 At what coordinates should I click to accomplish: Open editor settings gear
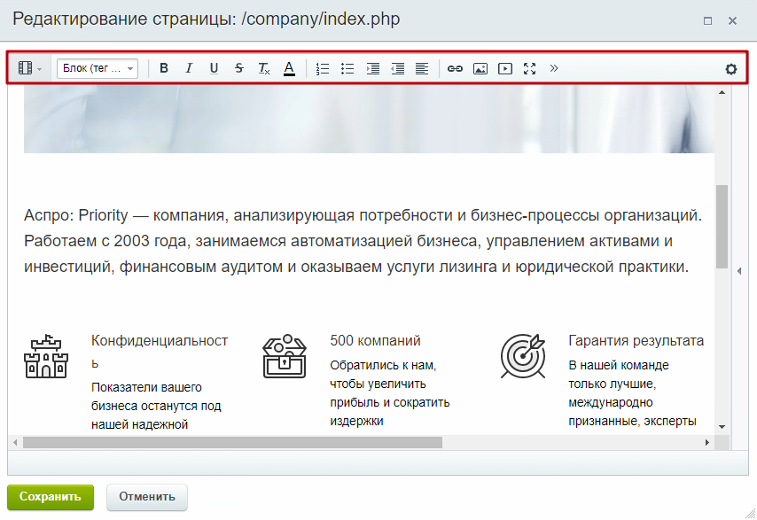tap(731, 69)
